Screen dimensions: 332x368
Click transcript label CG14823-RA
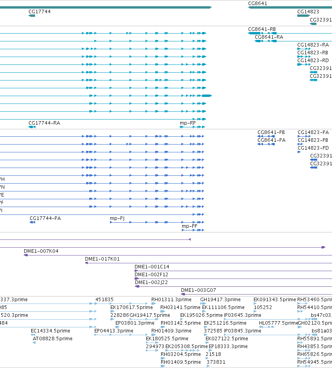(313, 45)
